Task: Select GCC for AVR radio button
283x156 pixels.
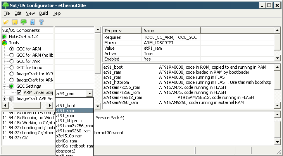Action: pyautogui.click(x=12, y=61)
